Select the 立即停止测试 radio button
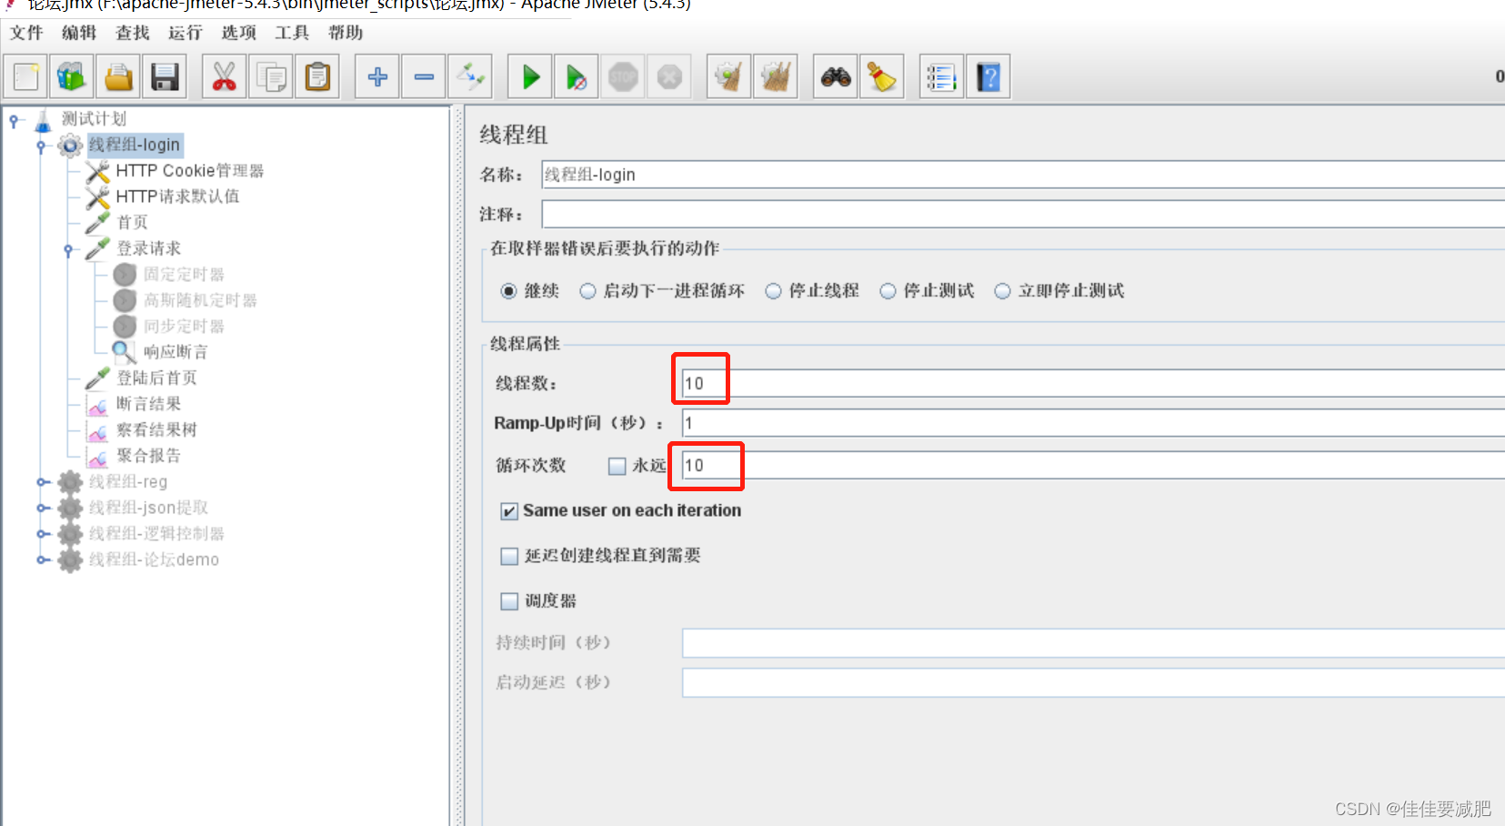The image size is (1505, 826). point(1003,291)
